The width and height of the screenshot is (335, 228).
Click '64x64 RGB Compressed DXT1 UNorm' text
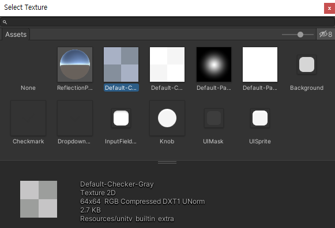pos(142,202)
